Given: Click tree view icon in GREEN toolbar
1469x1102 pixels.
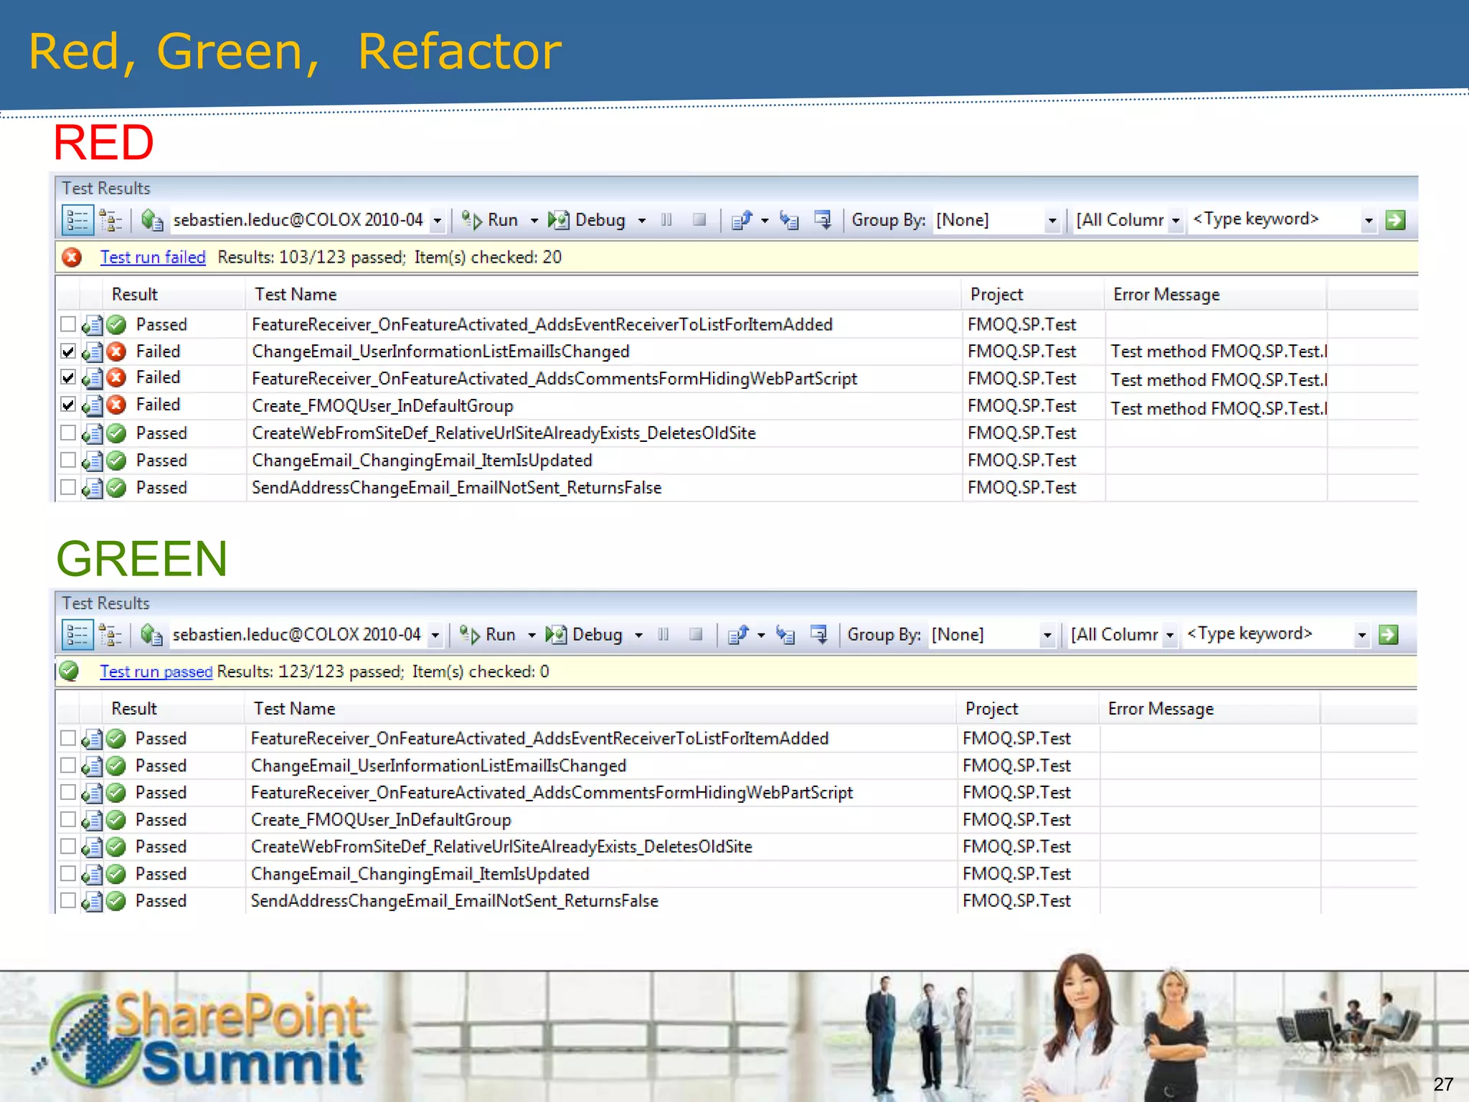Looking at the screenshot, I should pyautogui.click(x=110, y=635).
